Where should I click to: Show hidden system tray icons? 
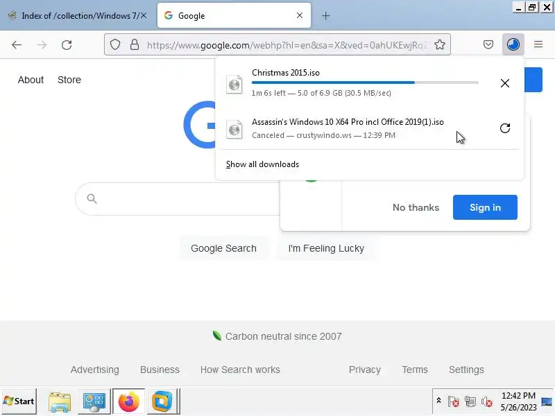(438, 401)
